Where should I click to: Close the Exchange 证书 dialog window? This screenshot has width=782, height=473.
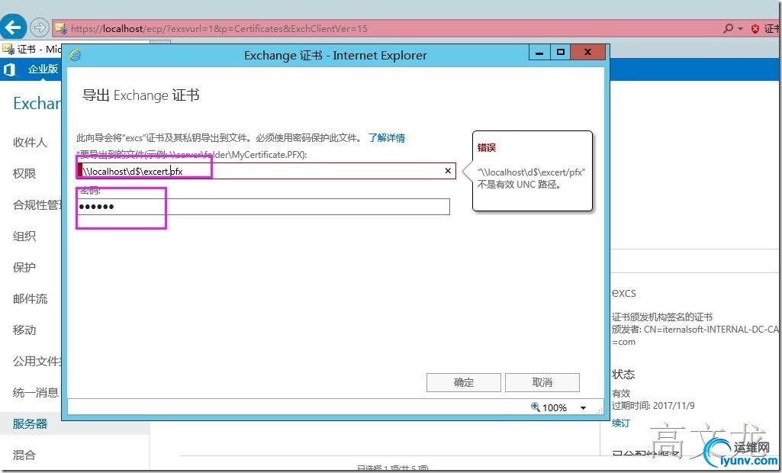tap(588, 52)
